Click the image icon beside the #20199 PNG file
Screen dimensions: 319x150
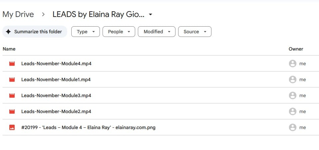pos(12,127)
